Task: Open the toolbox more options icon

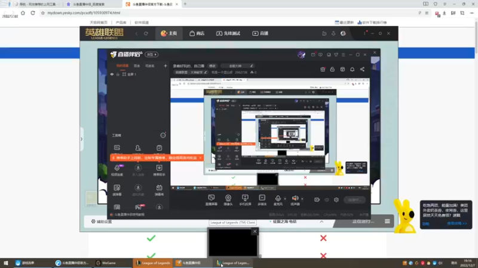Action: [x=163, y=135]
